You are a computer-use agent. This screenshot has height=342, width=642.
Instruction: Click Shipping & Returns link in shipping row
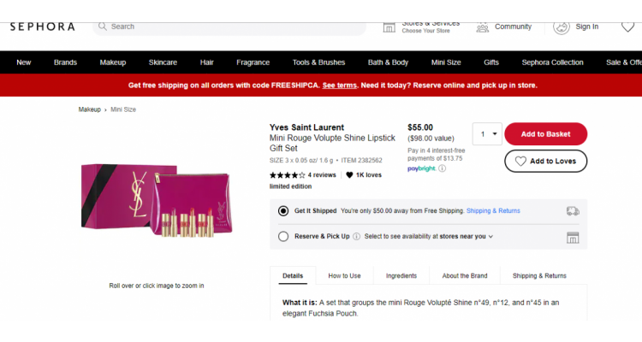pyautogui.click(x=493, y=210)
